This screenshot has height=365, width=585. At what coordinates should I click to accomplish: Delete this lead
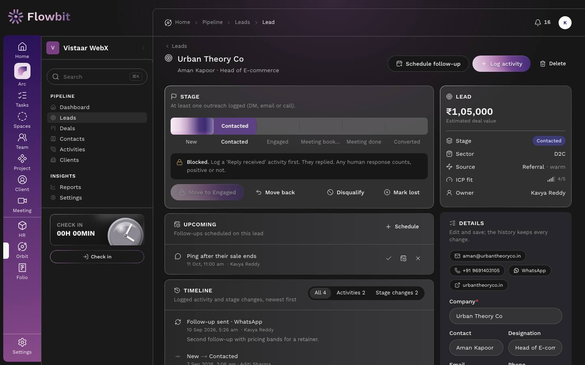pyautogui.click(x=552, y=64)
